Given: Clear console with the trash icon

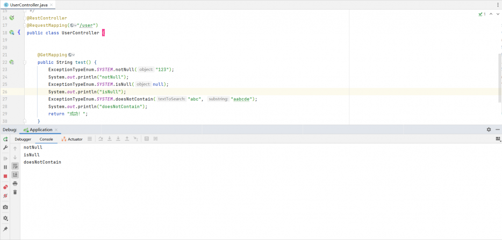Looking at the screenshot, I should [x=15, y=192].
